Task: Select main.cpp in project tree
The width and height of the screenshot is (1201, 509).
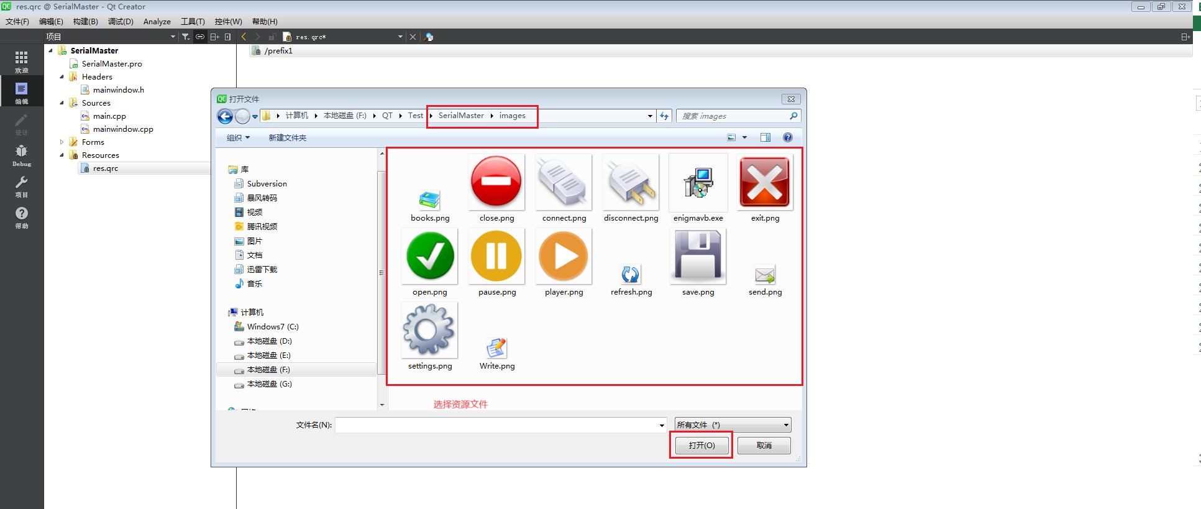Action: coord(109,116)
